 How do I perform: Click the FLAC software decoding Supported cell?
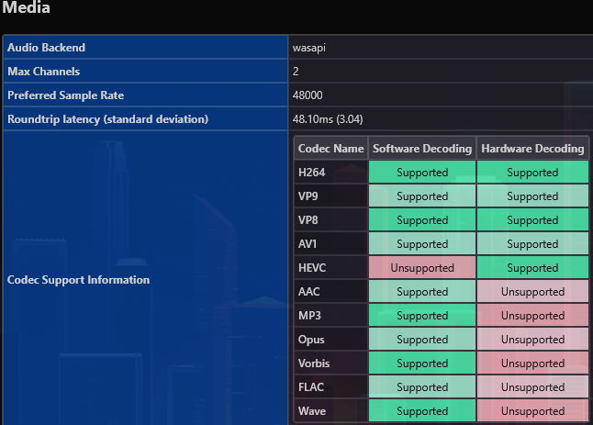click(422, 387)
